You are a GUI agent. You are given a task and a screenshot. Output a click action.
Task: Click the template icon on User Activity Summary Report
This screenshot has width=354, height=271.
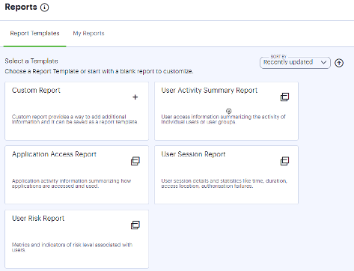(284, 97)
